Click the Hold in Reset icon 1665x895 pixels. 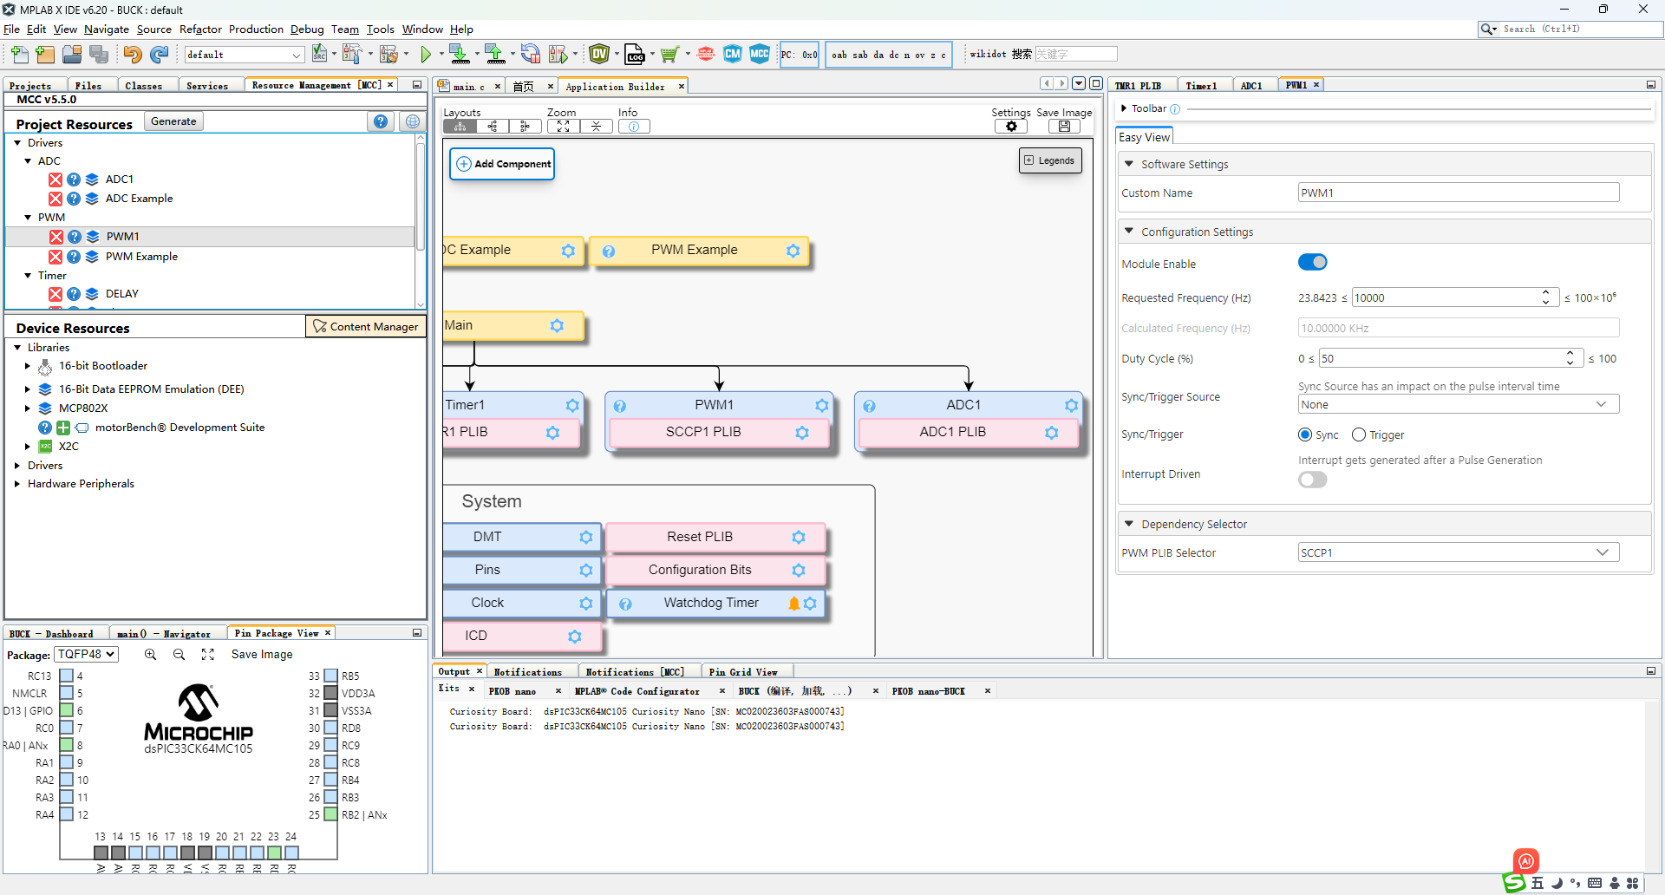[x=531, y=55]
